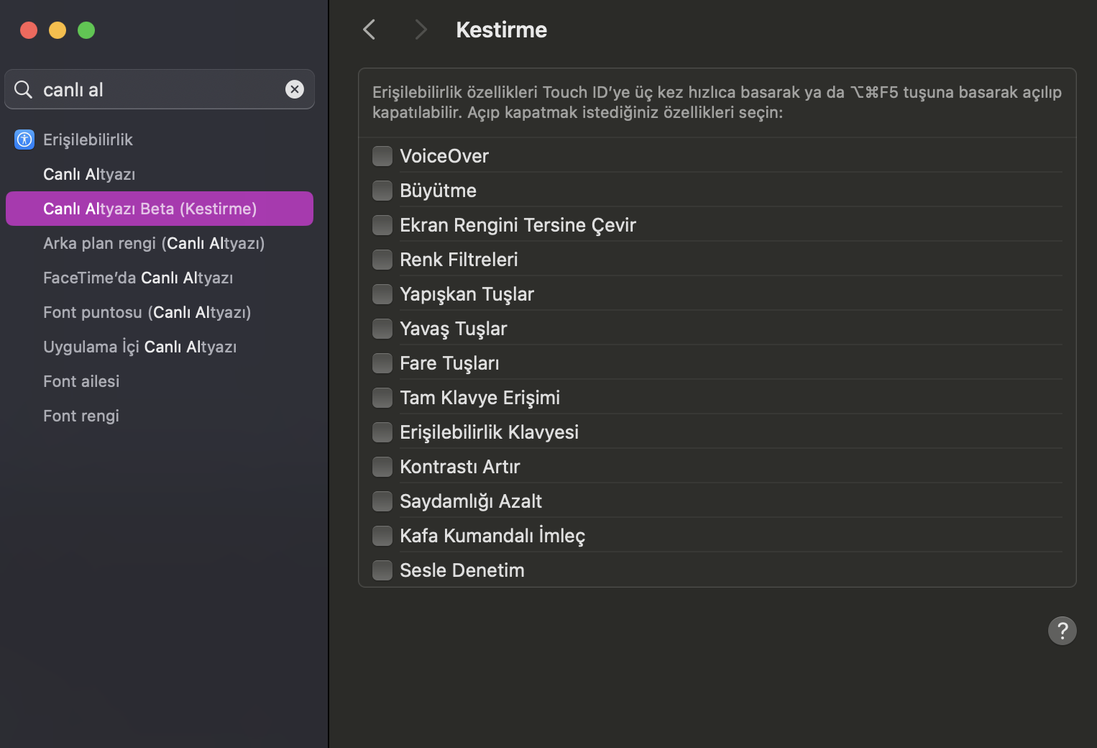
Task: Maximize the window with the green button
Action: (86, 30)
